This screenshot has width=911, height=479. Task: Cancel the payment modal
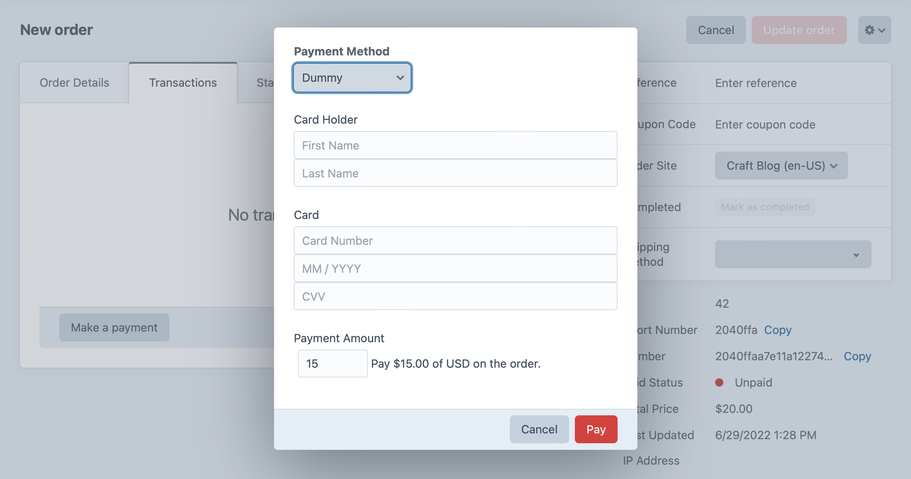click(x=539, y=429)
